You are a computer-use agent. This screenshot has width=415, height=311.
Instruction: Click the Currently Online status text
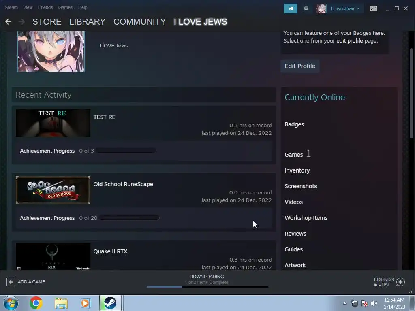click(314, 97)
